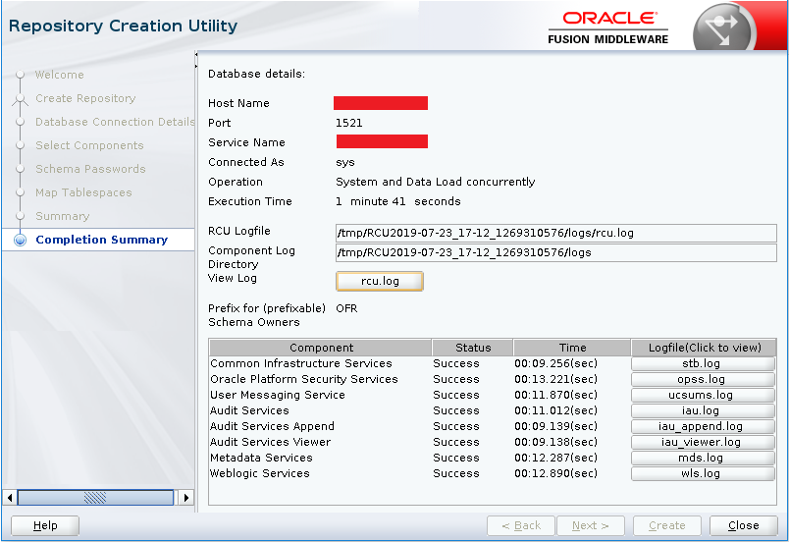View the opss.log logfile

(703, 380)
